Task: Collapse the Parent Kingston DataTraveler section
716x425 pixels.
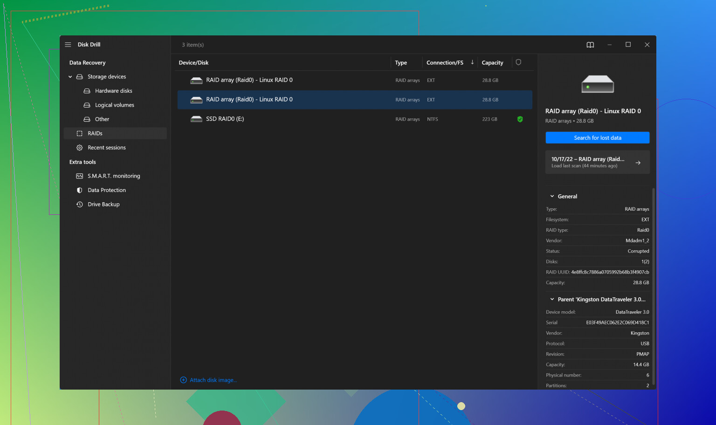Action: [552, 300]
